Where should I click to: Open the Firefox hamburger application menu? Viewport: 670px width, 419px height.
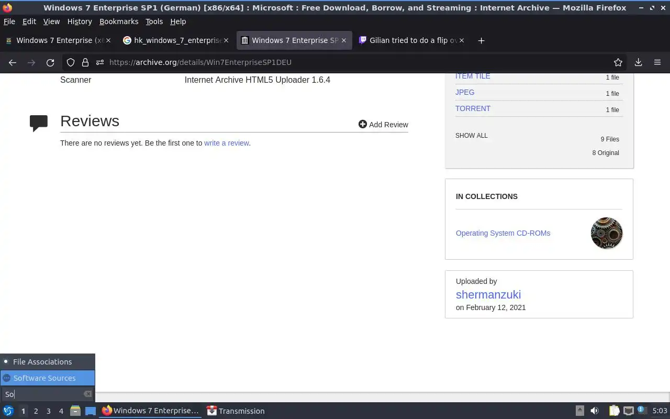point(657,62)
